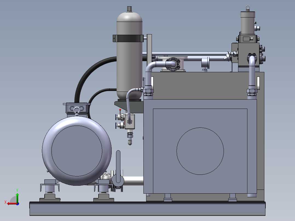Select the black clamp band around the accumulator

tap(128, 38)
